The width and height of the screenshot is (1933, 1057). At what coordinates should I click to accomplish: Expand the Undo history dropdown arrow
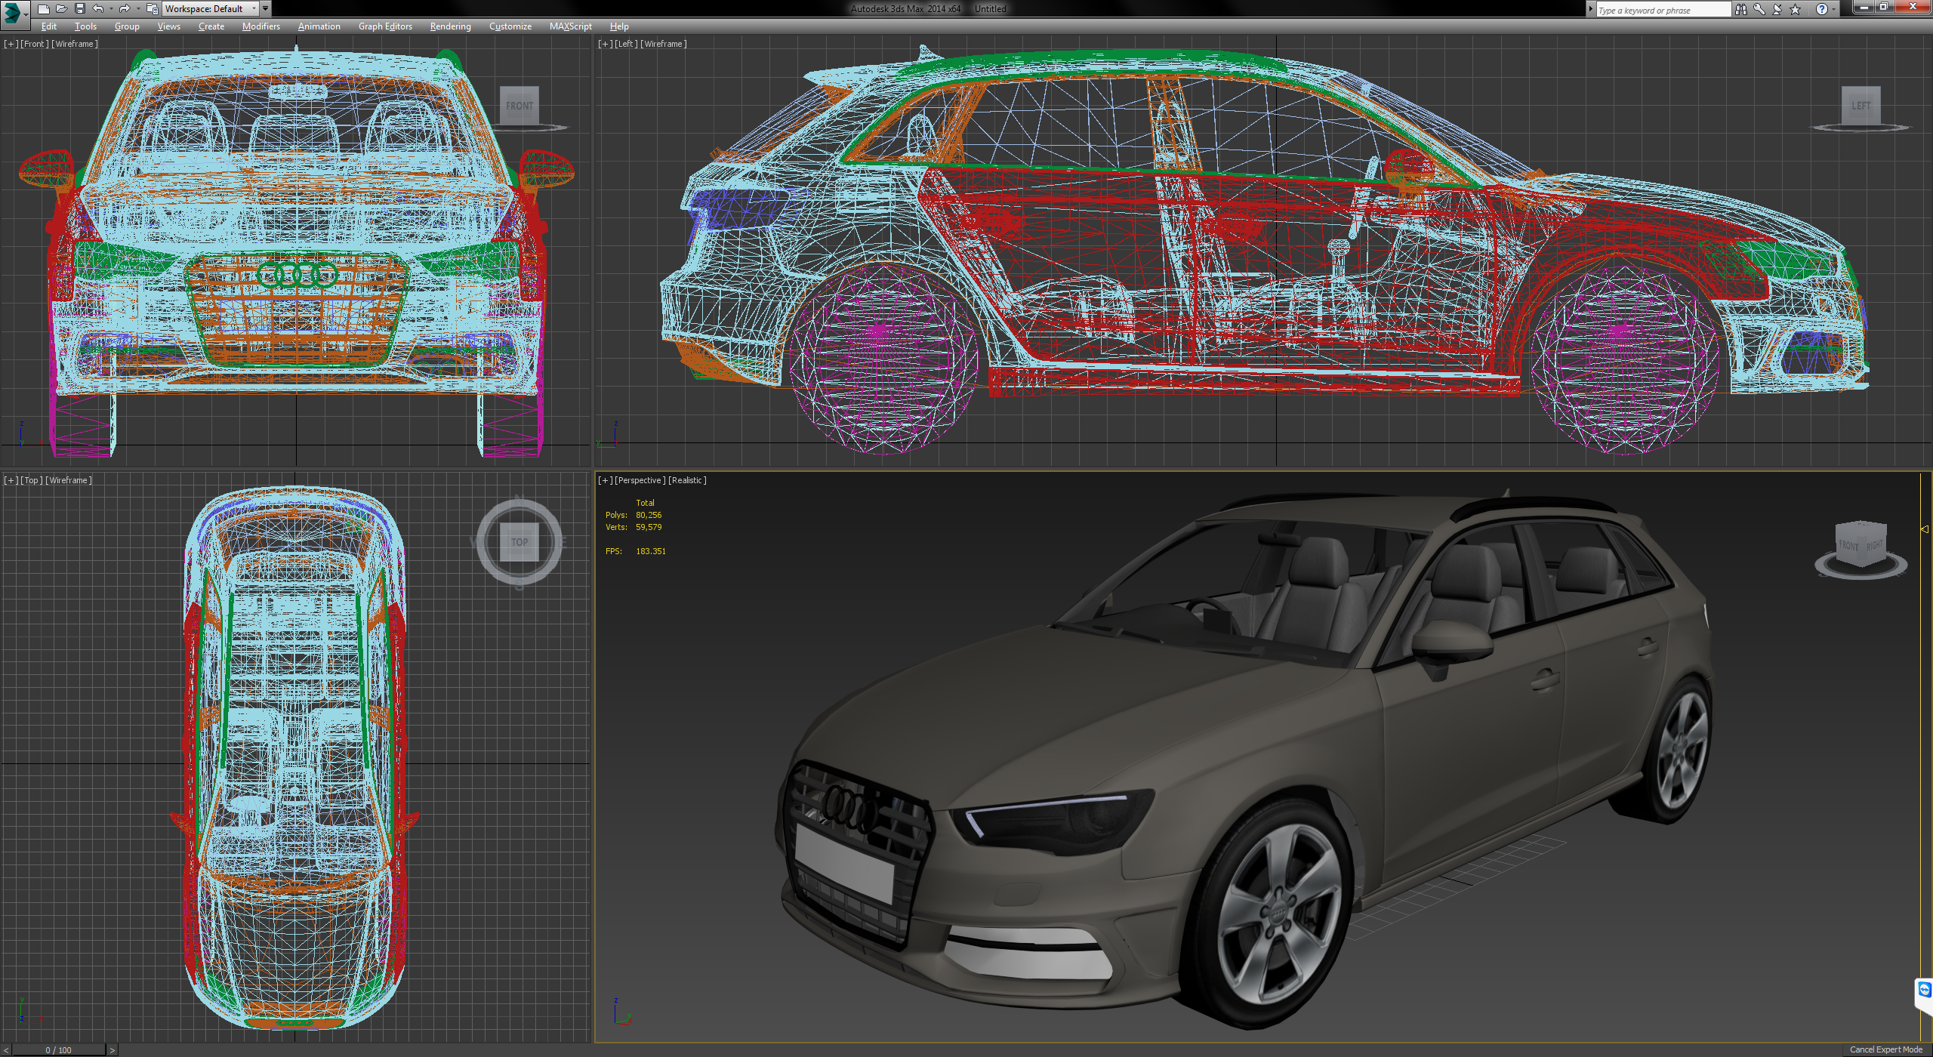[x=112, y=9]
